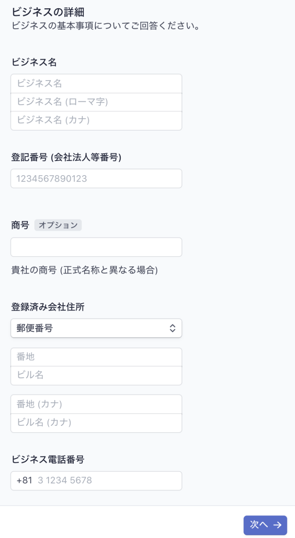Select the ビジネス名 (カナ) field
The image size is (295, 538).
(96, 121)
